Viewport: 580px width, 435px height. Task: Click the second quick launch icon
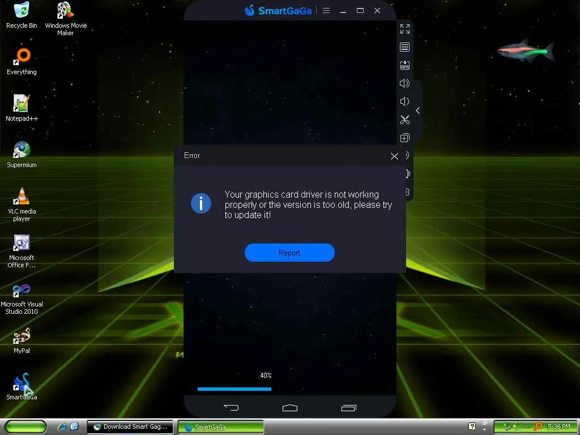pyautogui.click(x=74, y=427)
